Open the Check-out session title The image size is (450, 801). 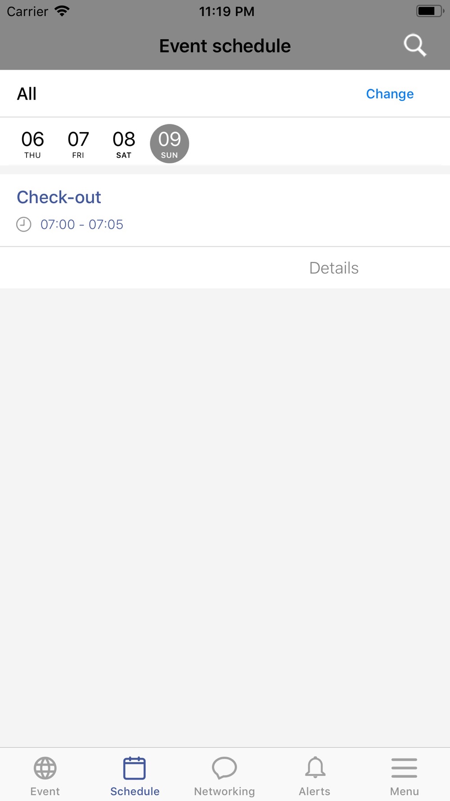coord(59,197)
